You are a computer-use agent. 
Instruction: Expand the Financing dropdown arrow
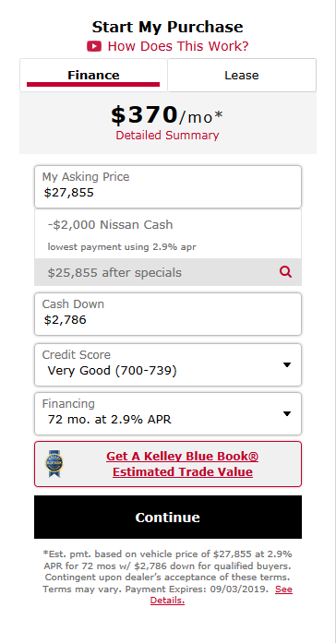[287, 414]
